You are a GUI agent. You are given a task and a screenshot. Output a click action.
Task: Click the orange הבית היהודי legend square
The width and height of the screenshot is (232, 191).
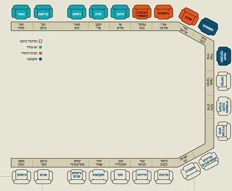point(41,53)
